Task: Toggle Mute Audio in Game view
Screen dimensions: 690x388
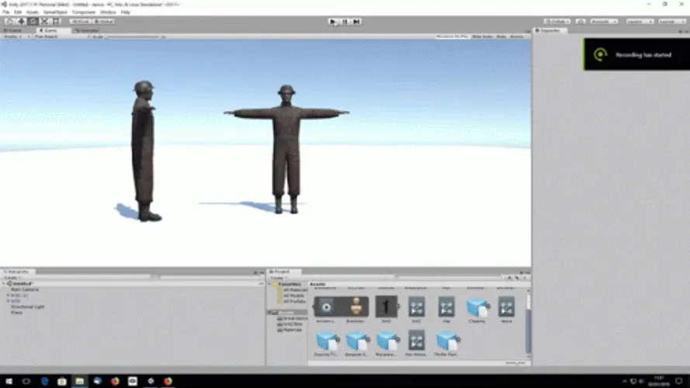Action: (x=482, y=36)
